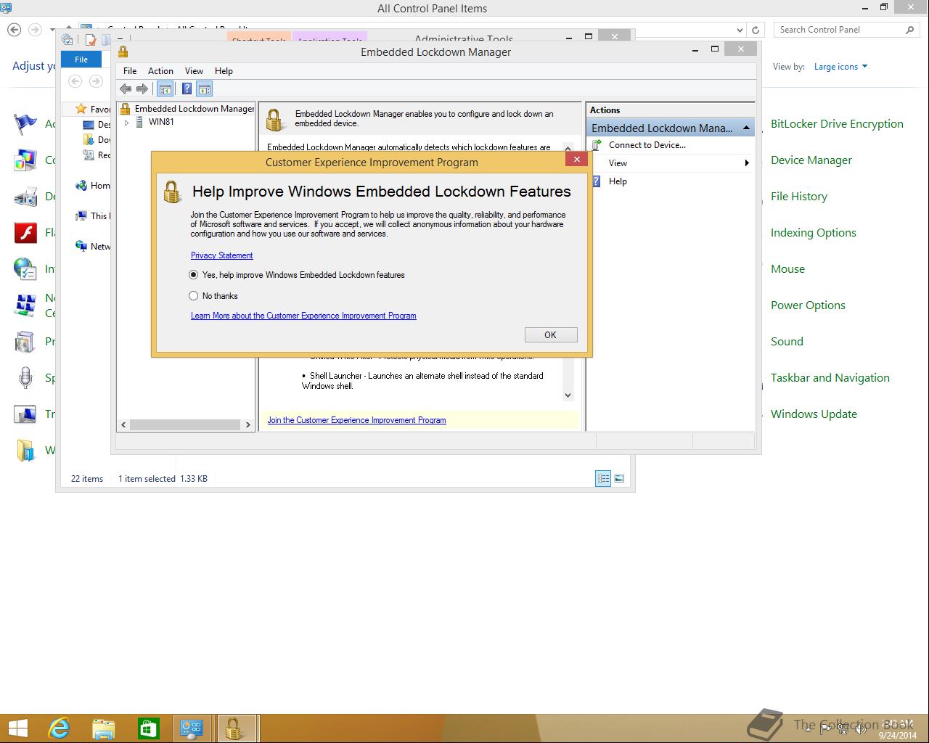Click Control Panel back arrow
This screenshot has width=929, height=743.
click(x=14, y=30)
